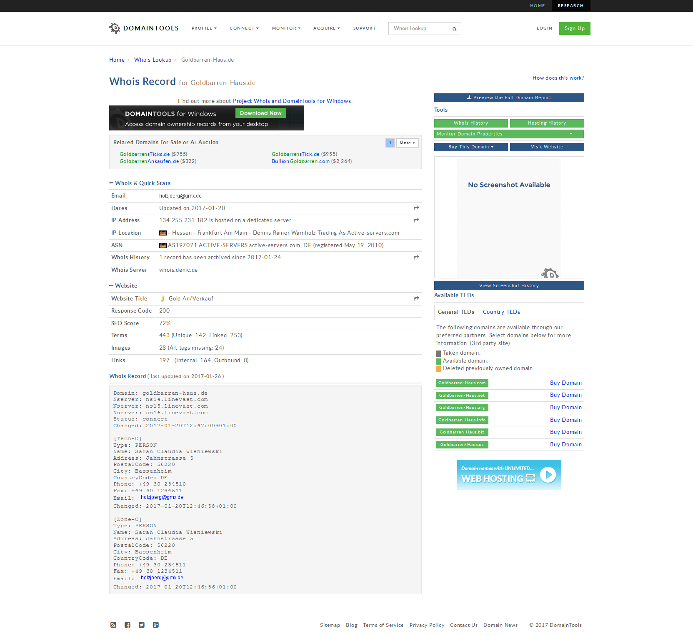Click the DomainTools gear logo icon

[x=115, y=28]
